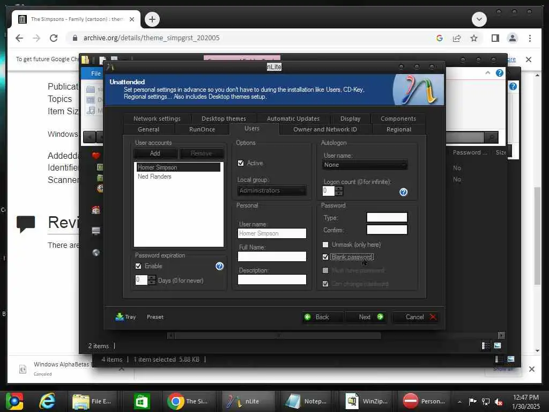The width and height of the screenshot is (549, 412).
Task: Open Microsoft Store taskbar icon
Action: [x=142, y=401]
